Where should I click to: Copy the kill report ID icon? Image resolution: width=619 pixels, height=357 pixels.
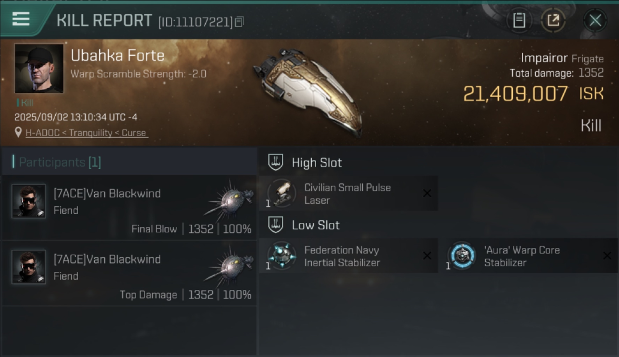[240, 21]
